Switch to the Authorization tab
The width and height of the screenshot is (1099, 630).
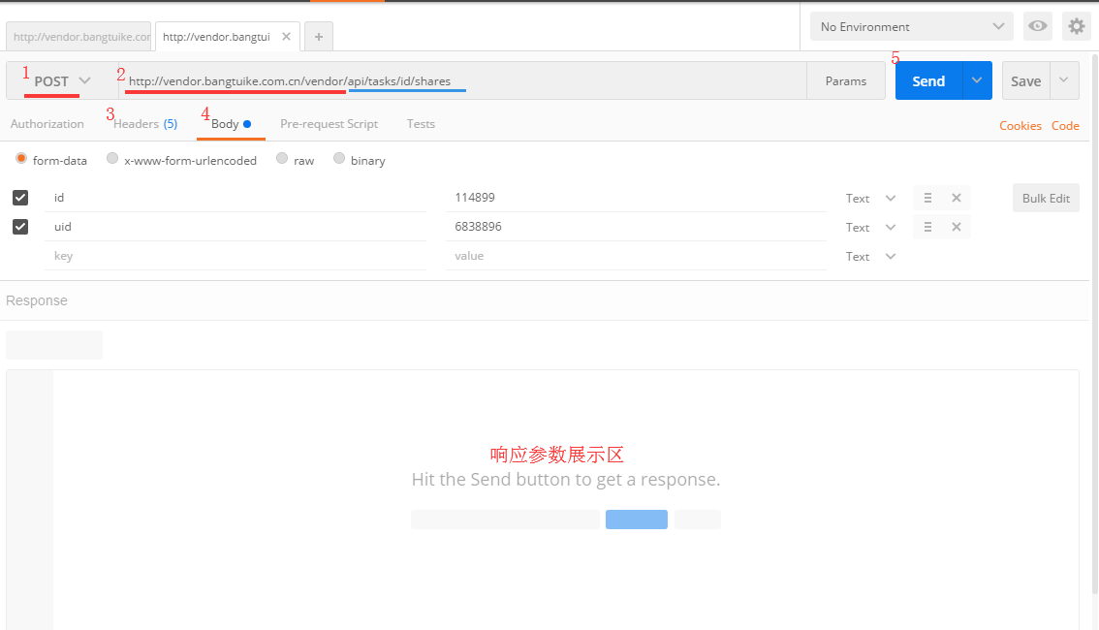click(x=47, y=124)
